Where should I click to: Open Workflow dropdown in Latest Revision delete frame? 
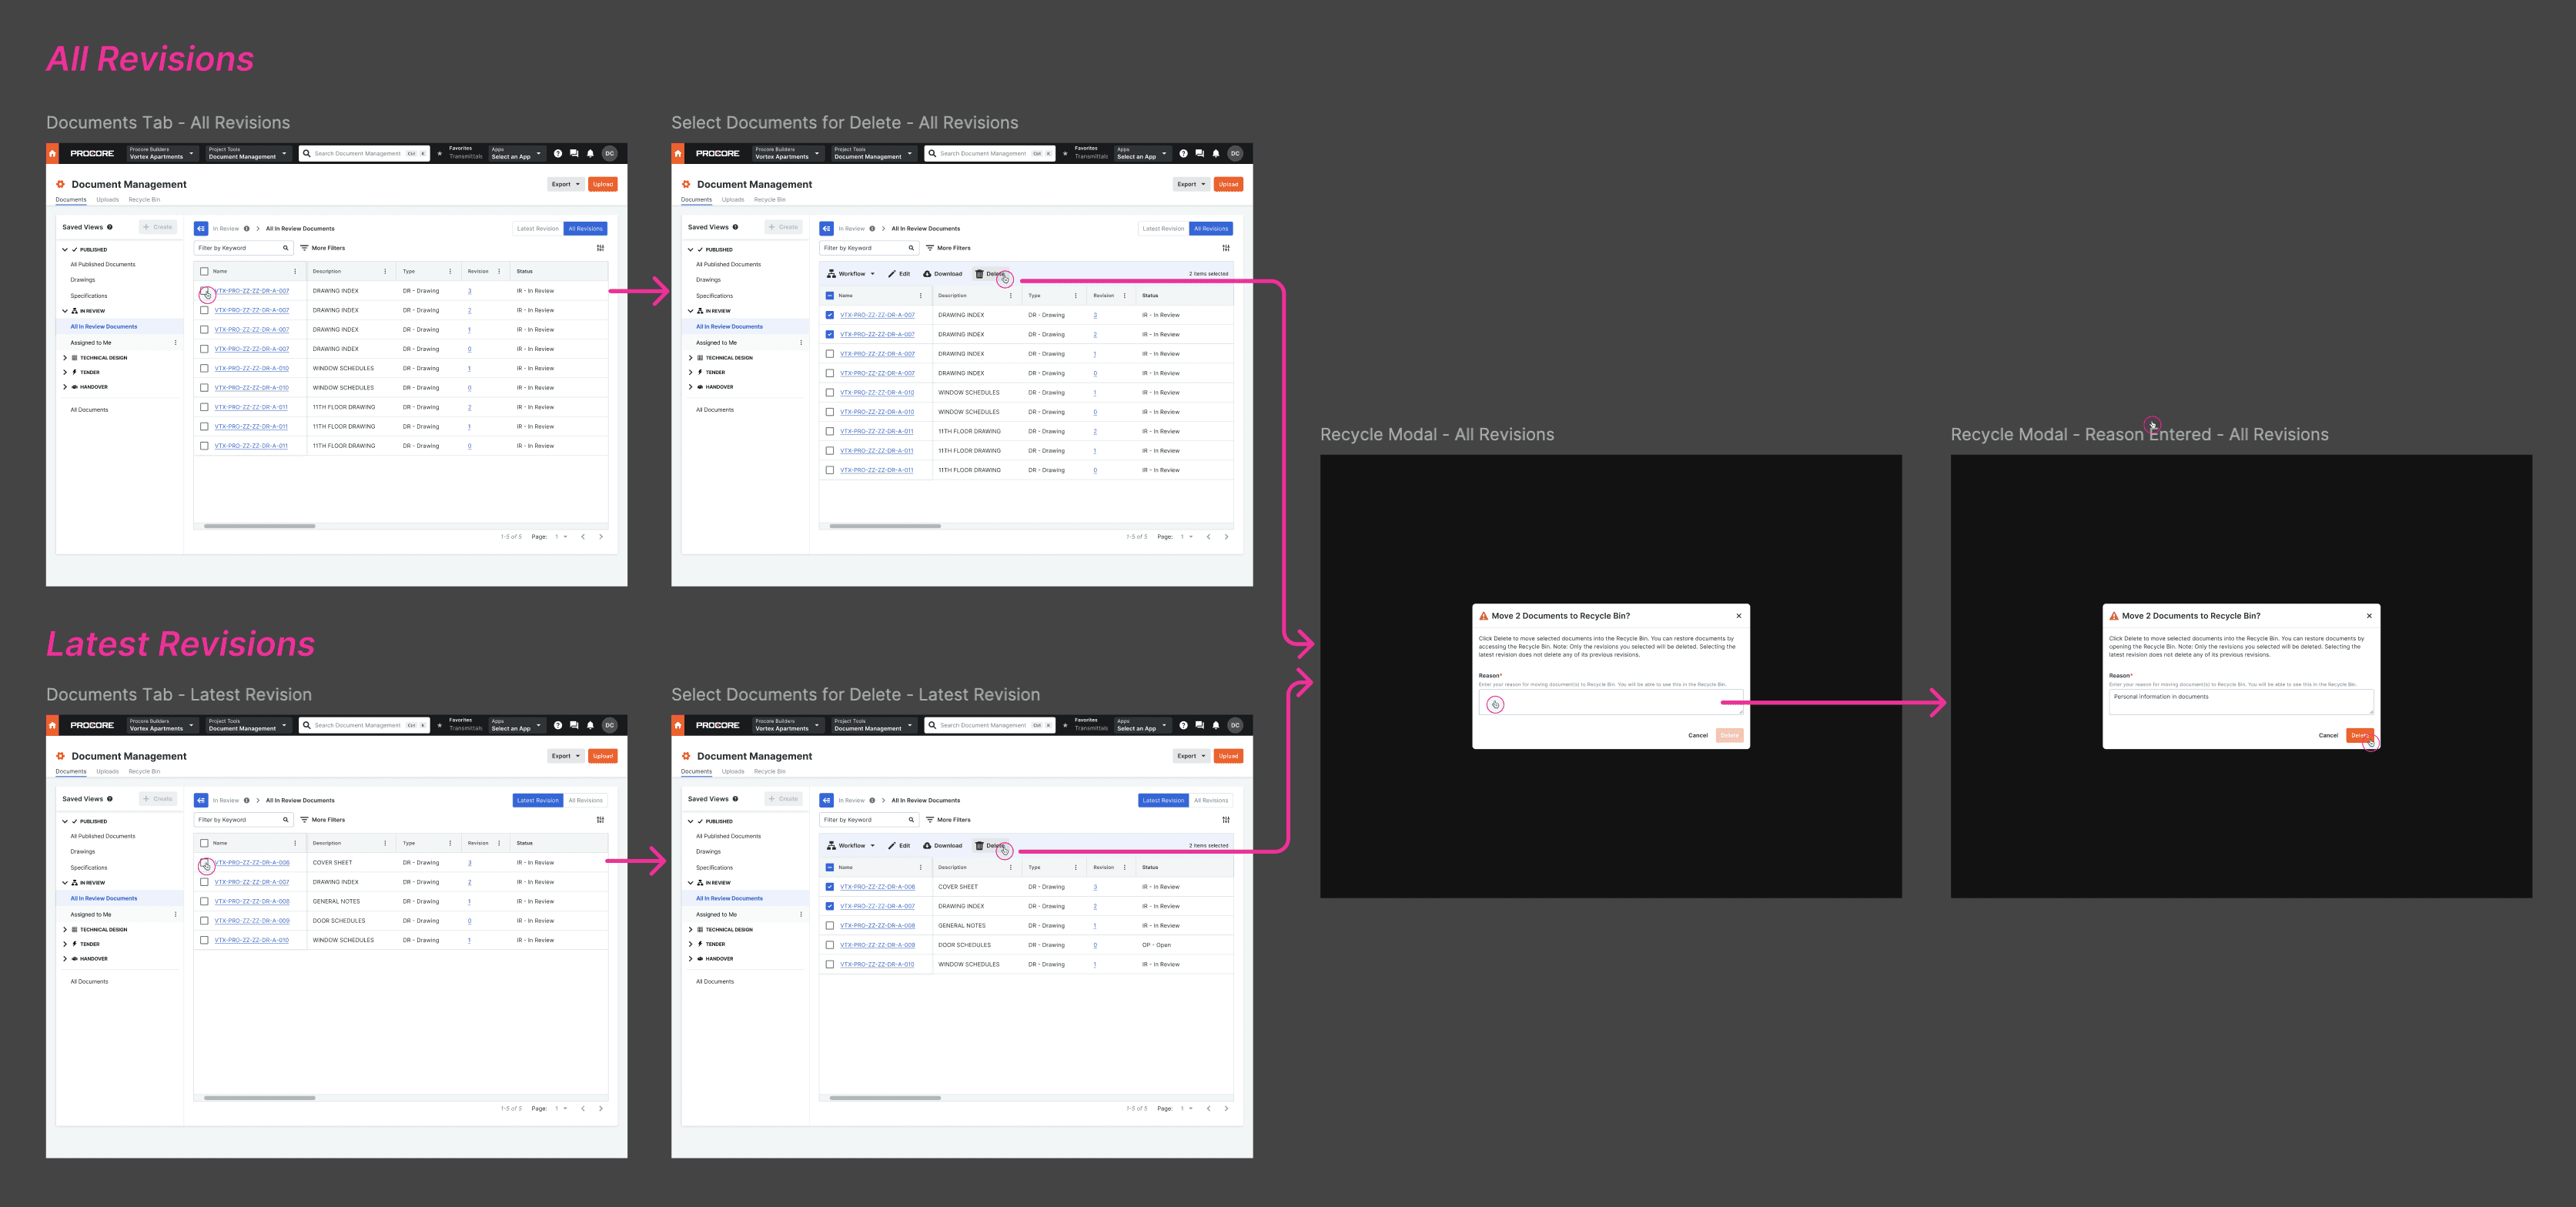851,846
